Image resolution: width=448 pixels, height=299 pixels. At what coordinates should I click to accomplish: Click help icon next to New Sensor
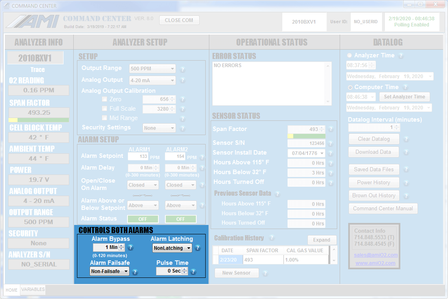point(265,273)
